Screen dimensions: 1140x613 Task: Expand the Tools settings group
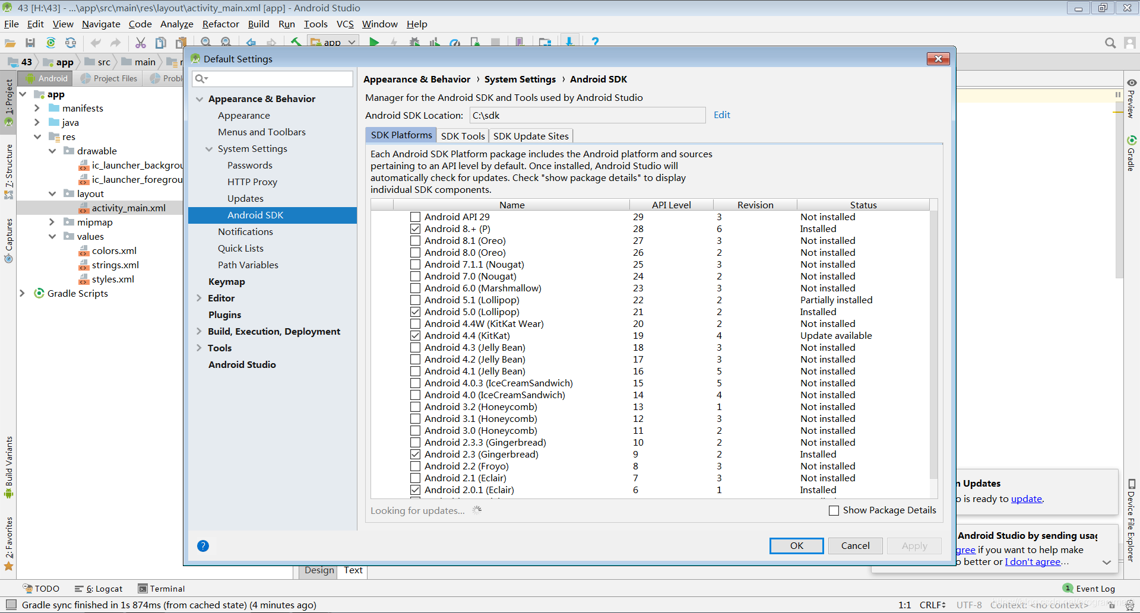tap(199, 348)
